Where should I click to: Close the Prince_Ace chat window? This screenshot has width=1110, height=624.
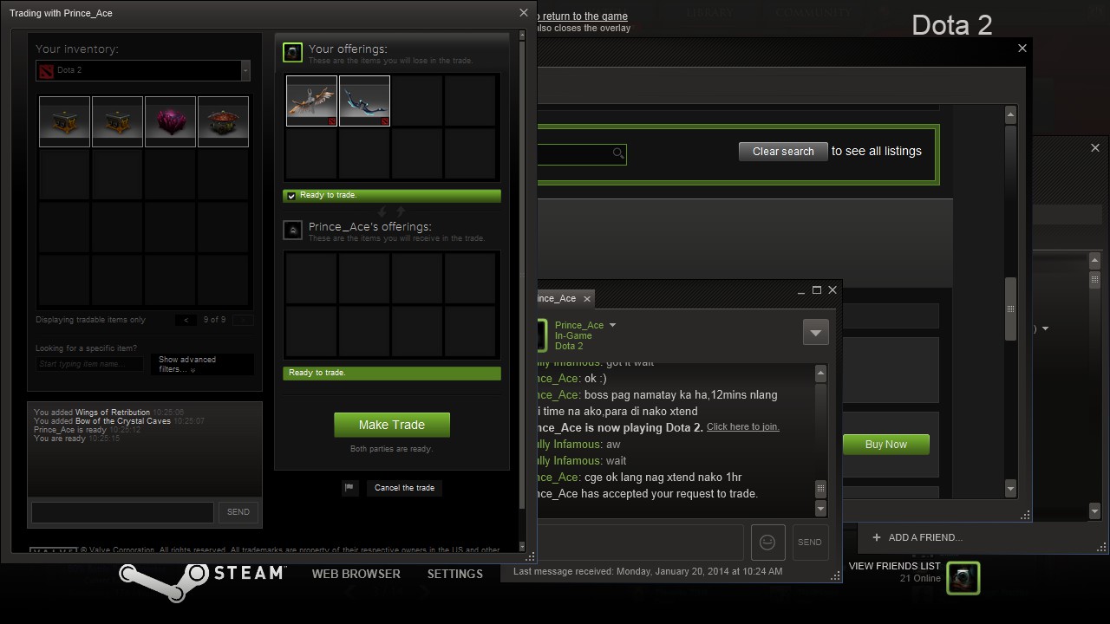[832, 290]
